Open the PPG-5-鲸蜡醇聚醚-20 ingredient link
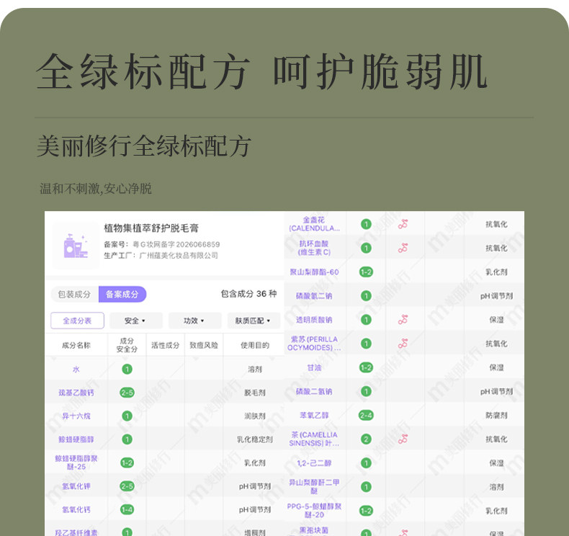 314,511
